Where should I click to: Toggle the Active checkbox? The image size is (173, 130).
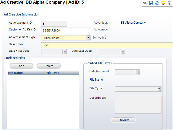[95, 37]
